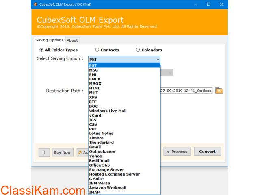Switch to the About tab
This screenshot has width=260, height=195.
pos(72,41)
